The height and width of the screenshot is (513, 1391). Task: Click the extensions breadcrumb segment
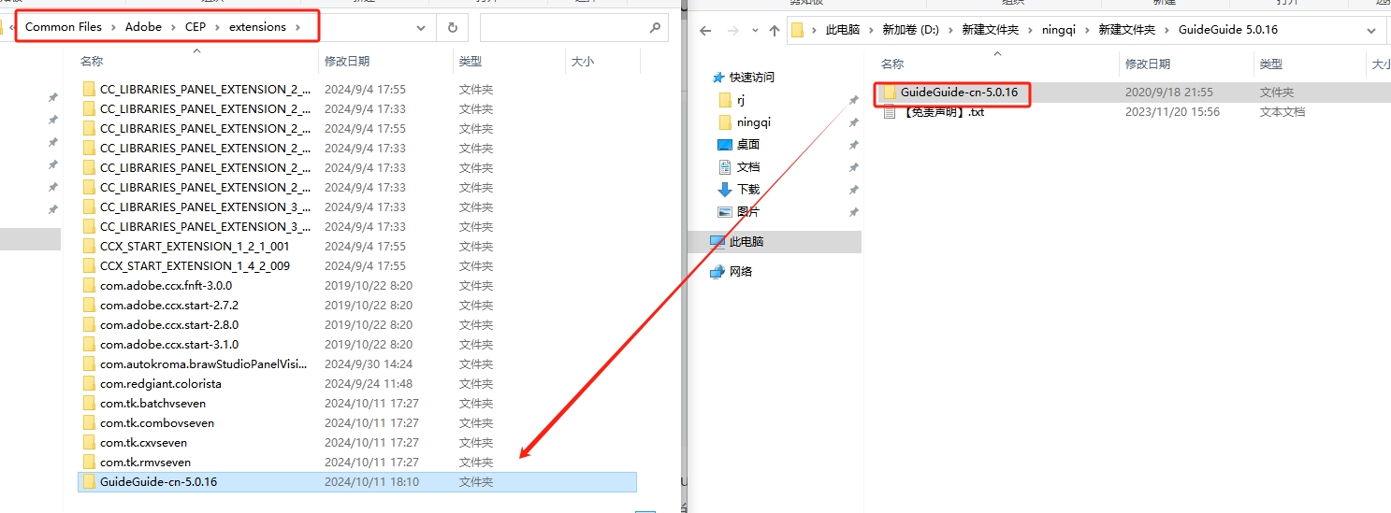coord(257,27)
